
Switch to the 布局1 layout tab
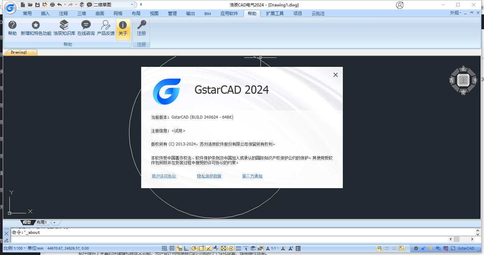click(41, 222)
